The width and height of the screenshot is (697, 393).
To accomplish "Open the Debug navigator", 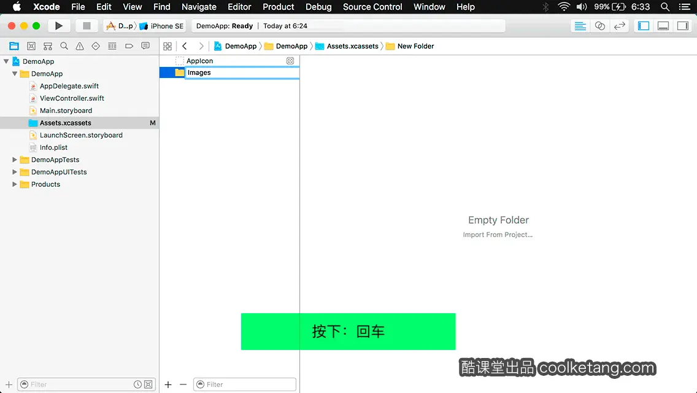I will (112, 46).
